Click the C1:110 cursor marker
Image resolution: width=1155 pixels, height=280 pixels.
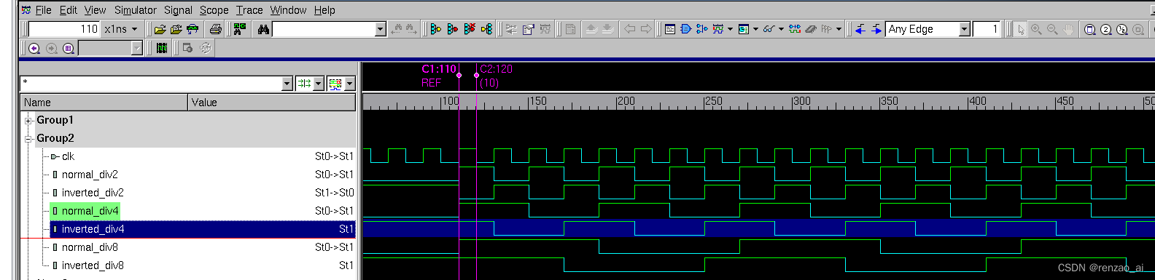point(439,69)
